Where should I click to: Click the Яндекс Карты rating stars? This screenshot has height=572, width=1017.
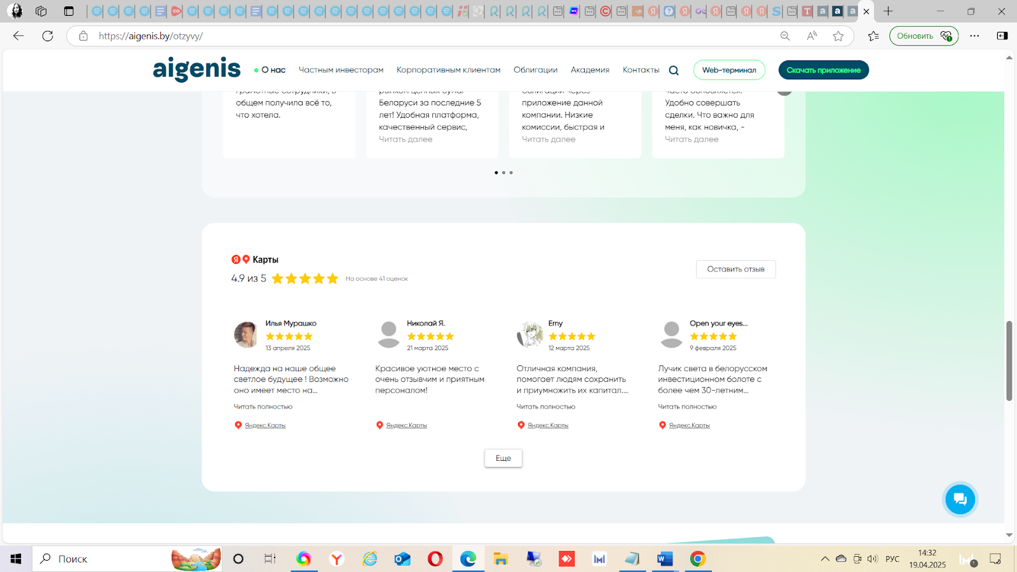tap(305, 278)
